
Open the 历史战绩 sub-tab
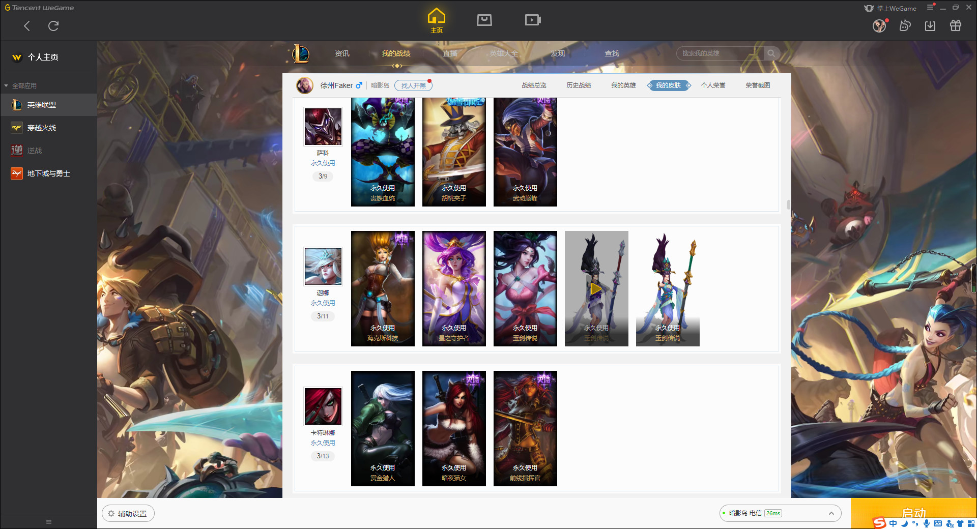[x=579, y=85]
